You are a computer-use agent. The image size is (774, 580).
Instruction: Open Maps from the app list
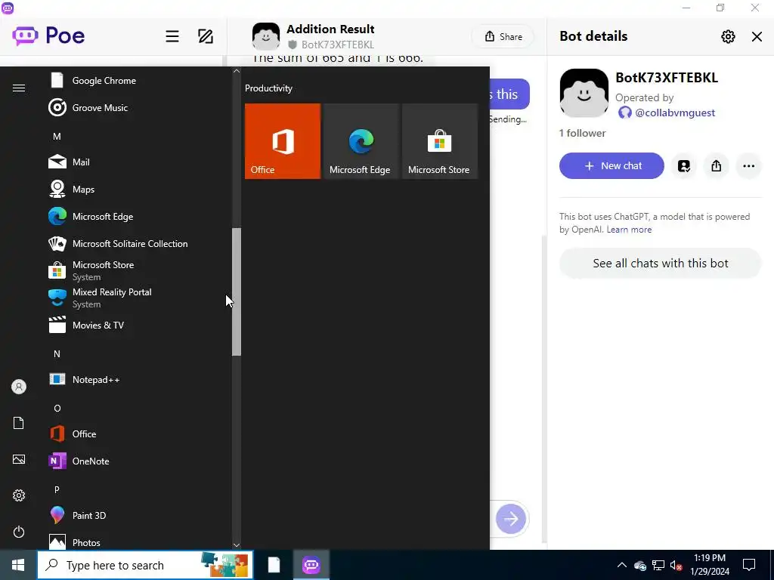point(138,189)
